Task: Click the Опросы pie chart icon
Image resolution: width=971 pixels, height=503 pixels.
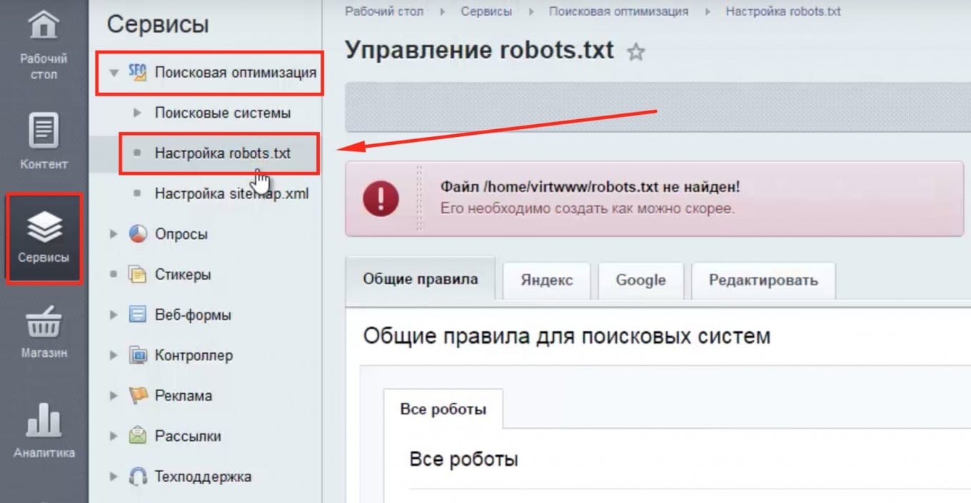Action: [137, 234]
